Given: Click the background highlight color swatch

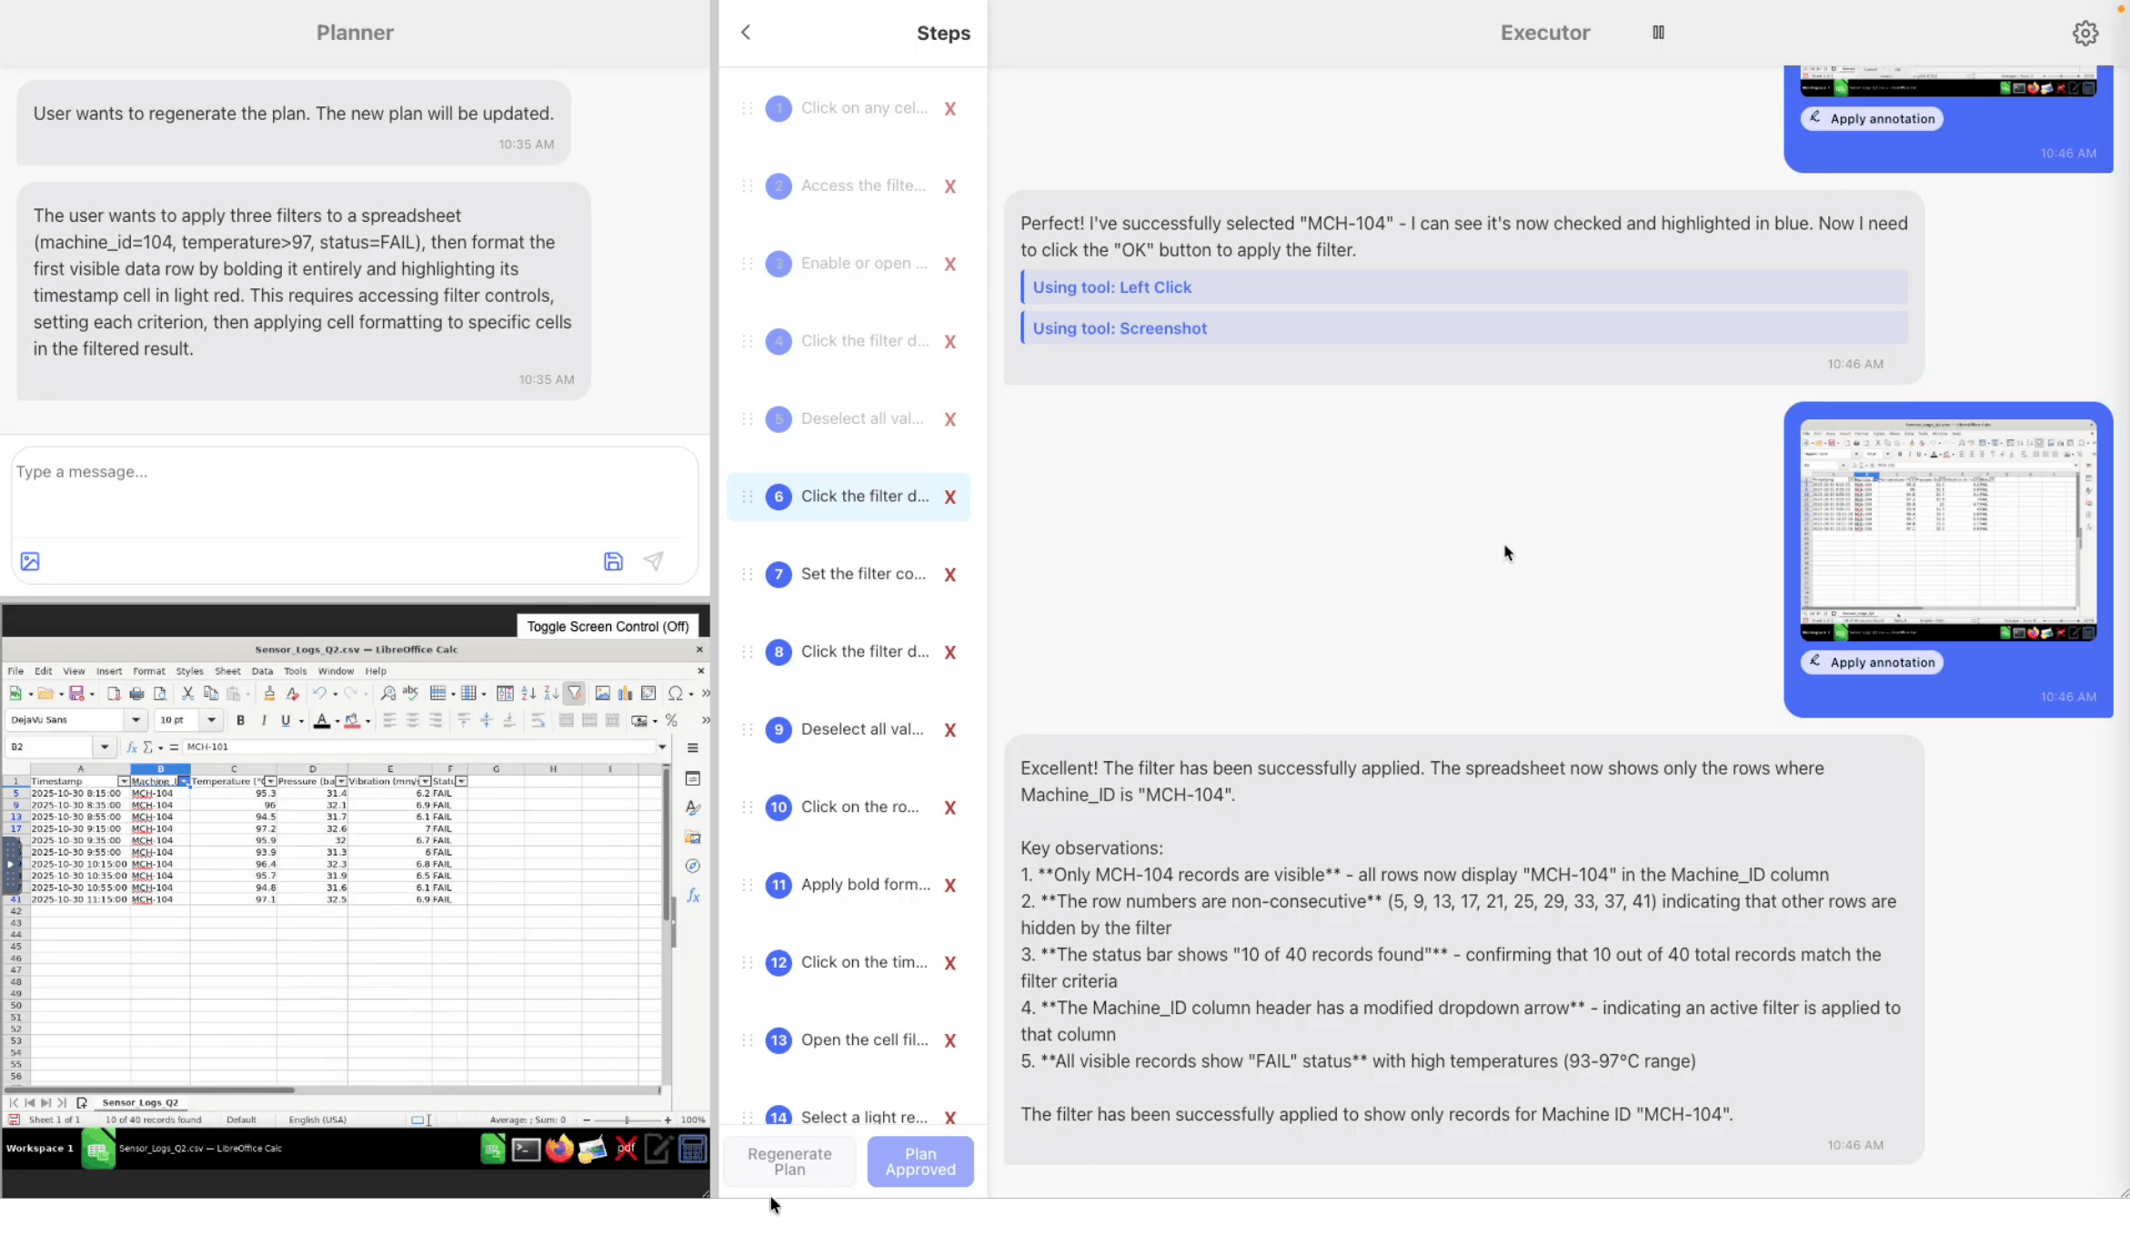Looking at the screenshot, I should 352,720.
